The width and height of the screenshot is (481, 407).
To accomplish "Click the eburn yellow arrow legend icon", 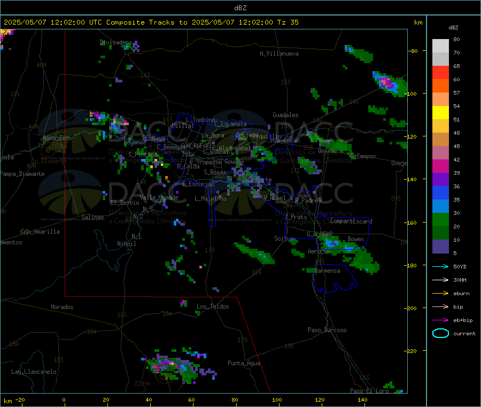I will coord(440,294).
